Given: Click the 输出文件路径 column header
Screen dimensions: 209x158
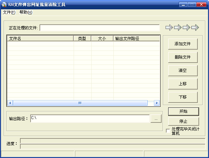Looking at the screenshot, I should click(x=136, y=39).
